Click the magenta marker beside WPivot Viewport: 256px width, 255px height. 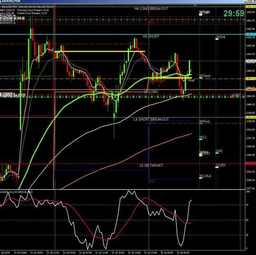click(201, 124)
